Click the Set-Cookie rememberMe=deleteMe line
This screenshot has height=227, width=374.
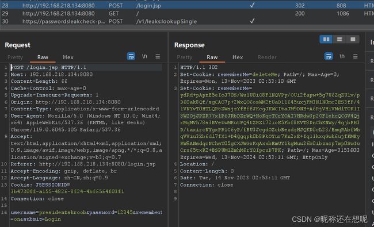coord(259,75)
